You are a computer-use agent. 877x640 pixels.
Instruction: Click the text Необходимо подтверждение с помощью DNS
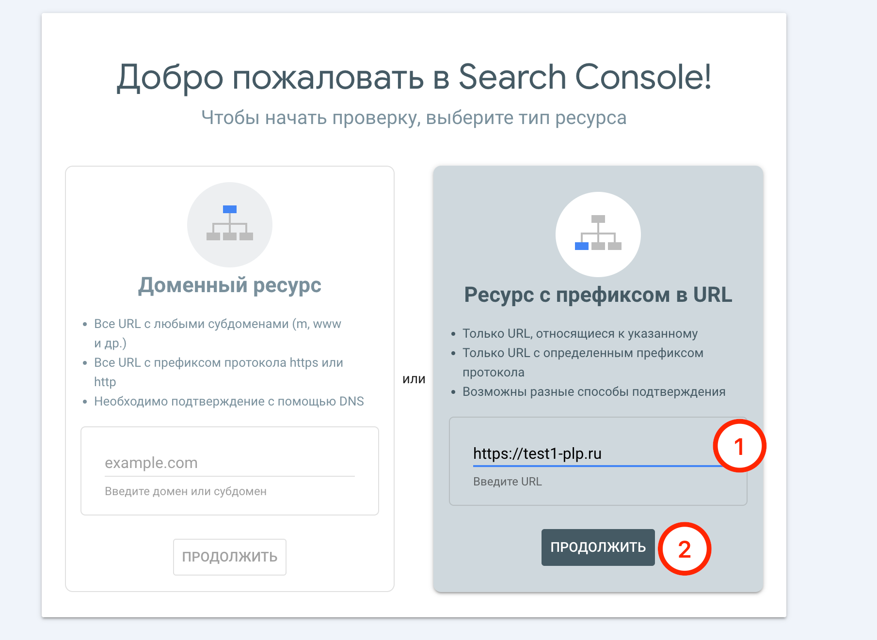(229, 401)
